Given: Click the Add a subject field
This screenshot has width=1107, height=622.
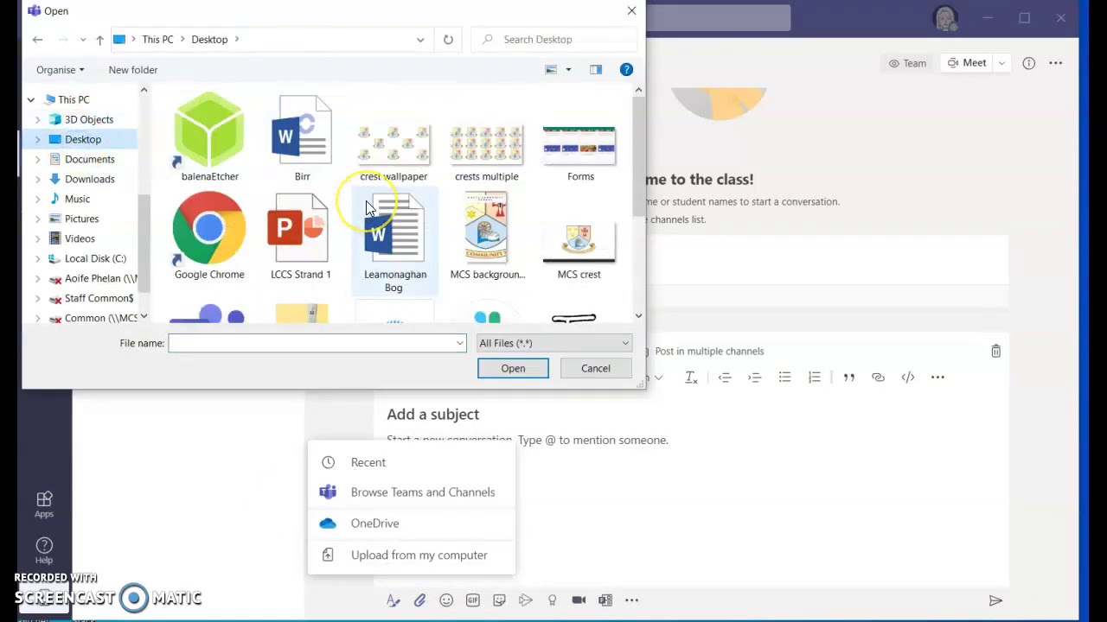Looking at the screenshot, I should pyautogui.click(x=432, y=415).
